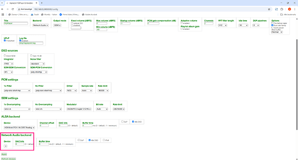Open the Integrator dropdown
Image resolution: width=298 pixels, height=160 pixels.
click(x=9, y=64)
